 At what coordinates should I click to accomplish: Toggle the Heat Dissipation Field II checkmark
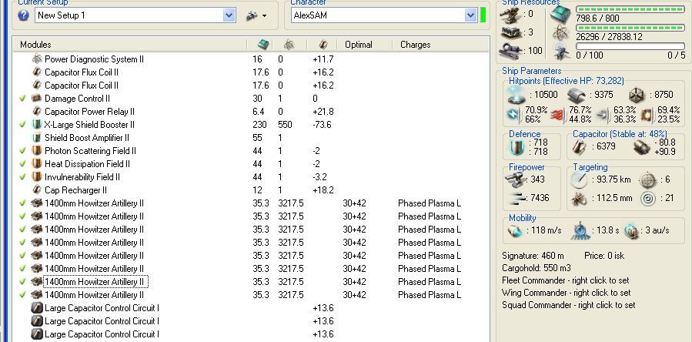[23, 164]
